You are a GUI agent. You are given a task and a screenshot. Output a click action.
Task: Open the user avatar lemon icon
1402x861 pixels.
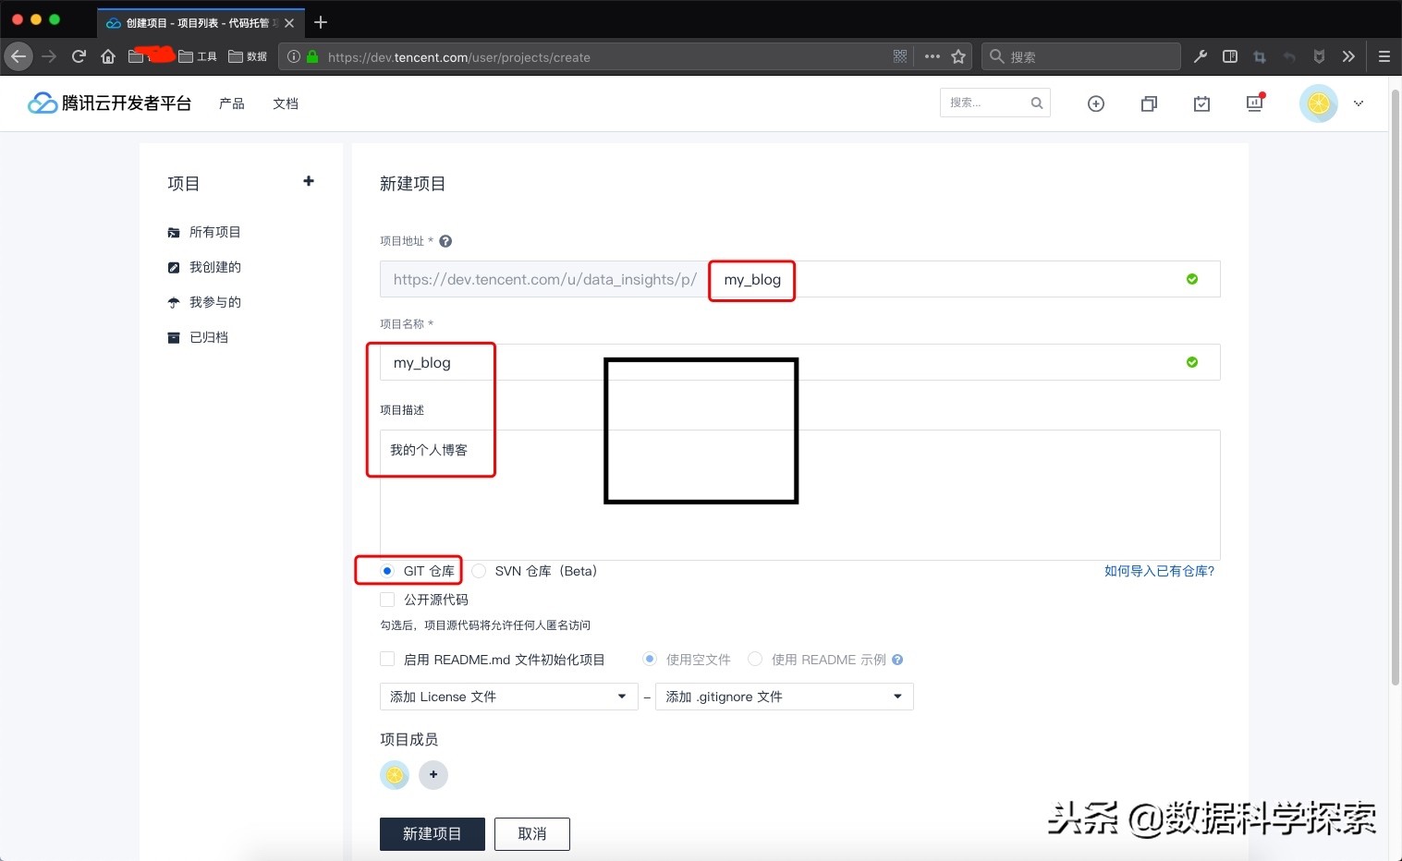coord(1318,103)
